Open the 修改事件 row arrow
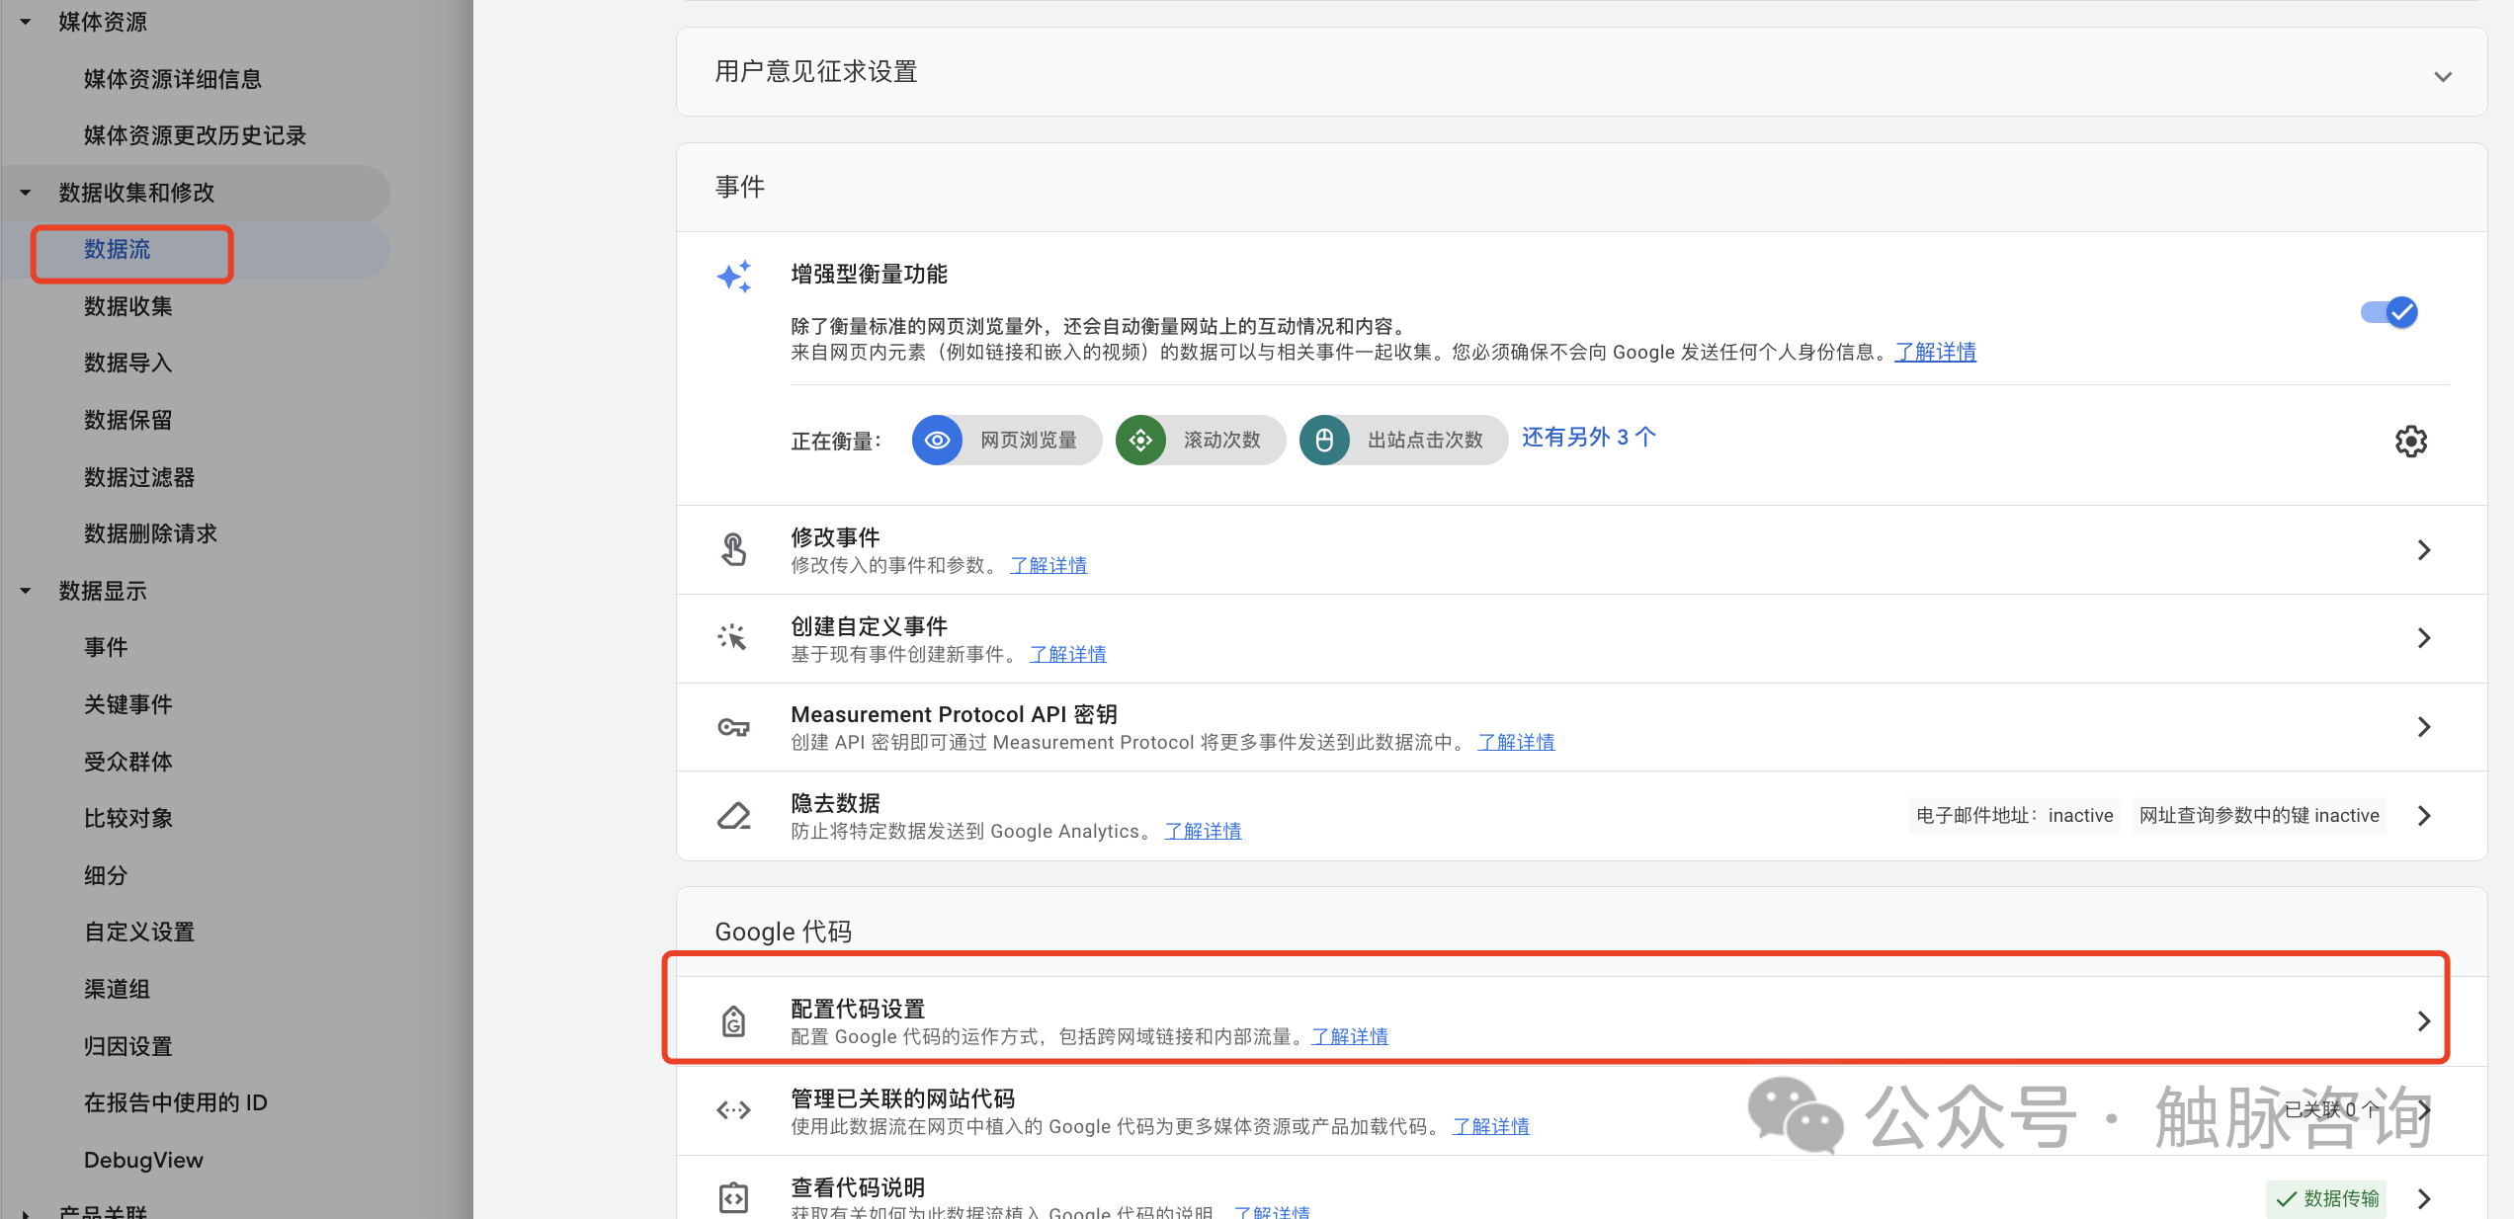Viewport: 2514px width, 1219px height. [x=2423, y=550]
